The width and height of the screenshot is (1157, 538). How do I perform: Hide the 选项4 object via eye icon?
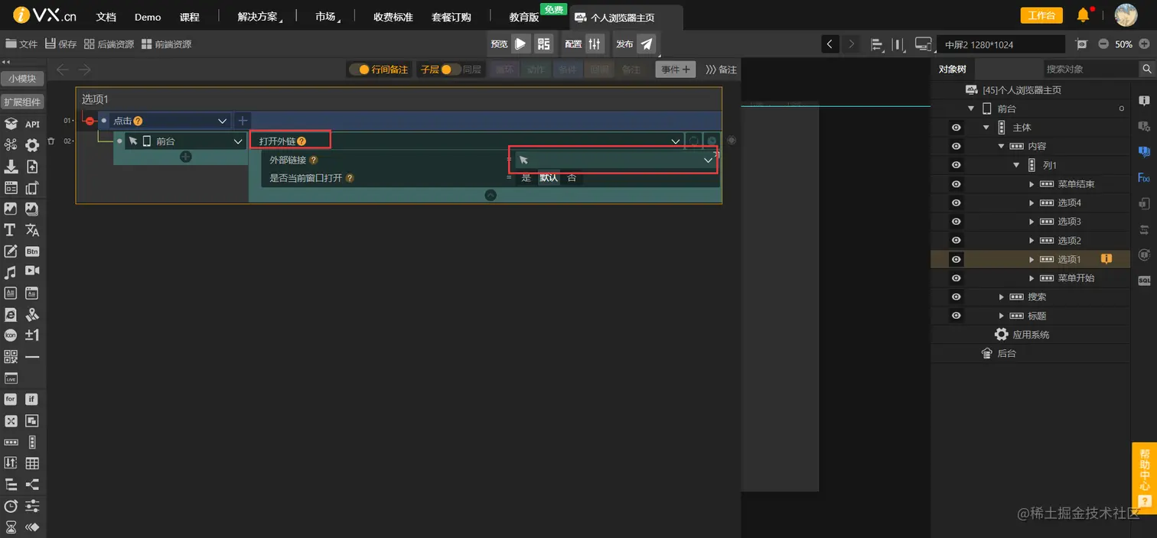pos(956,203)
